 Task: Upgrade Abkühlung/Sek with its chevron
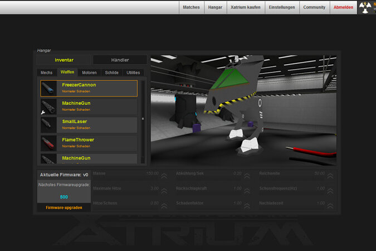pyautogui.click(x=247, y=176)
